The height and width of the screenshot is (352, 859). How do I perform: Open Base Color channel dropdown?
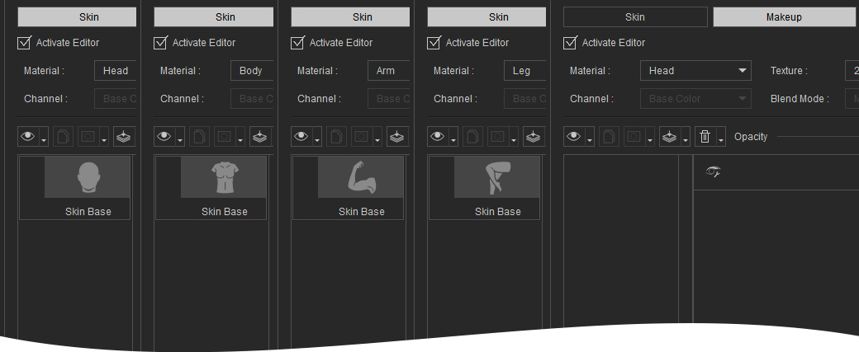(x=695, y=99)
